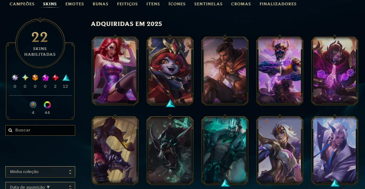Open the Minha coleção dropdown
The image size is (365, 189).
(x=40, y=172)
